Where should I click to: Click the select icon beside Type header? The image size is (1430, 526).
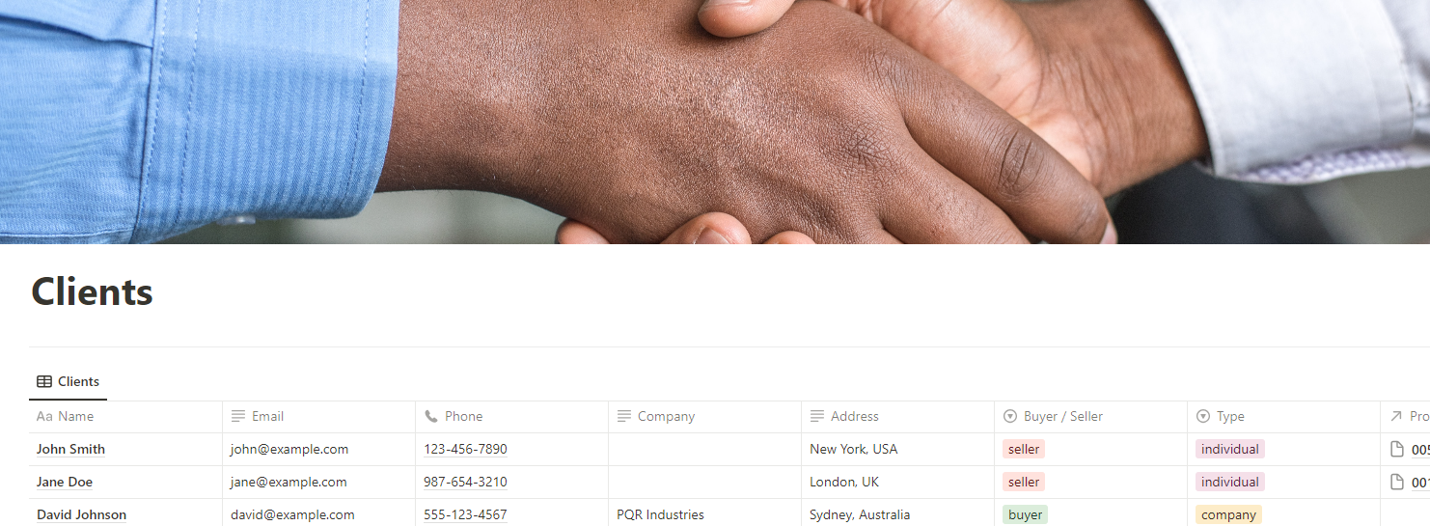pyautogui.click(x=1203, y=416)
